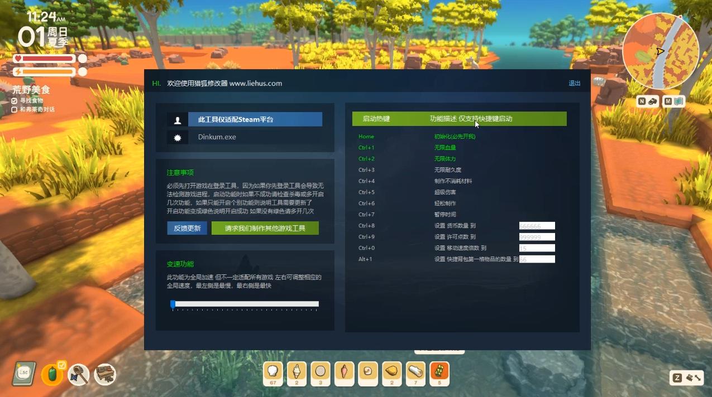The image size is (712, 397).
Task: Click the 无限体力 function
Action: pyautogui.click(x=445, y=159)
